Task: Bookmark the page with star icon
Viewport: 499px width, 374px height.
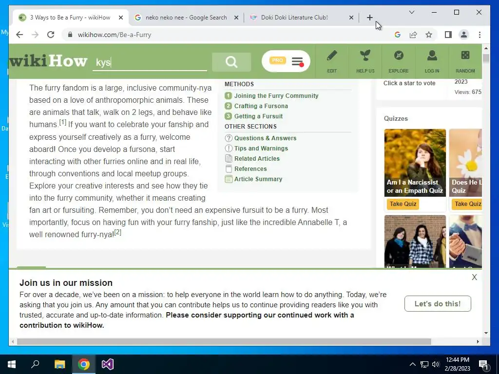Action: pyautogui.click(x=429, y=35)
